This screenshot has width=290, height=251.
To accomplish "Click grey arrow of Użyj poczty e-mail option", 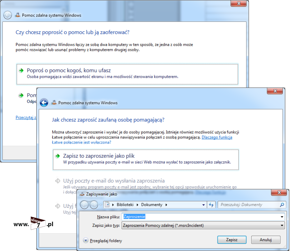I will [58, 181].
